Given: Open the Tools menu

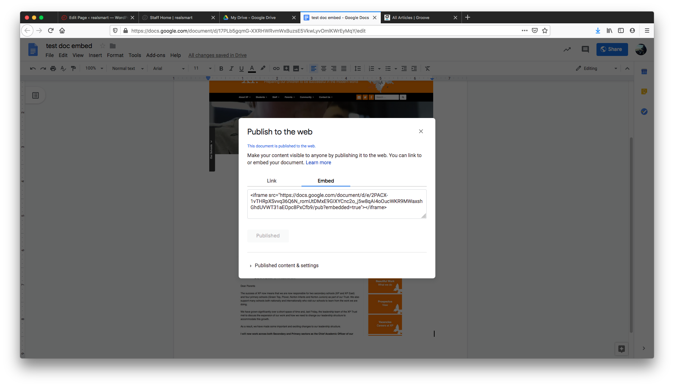Looking at the screenshot, I should point(135,55).
